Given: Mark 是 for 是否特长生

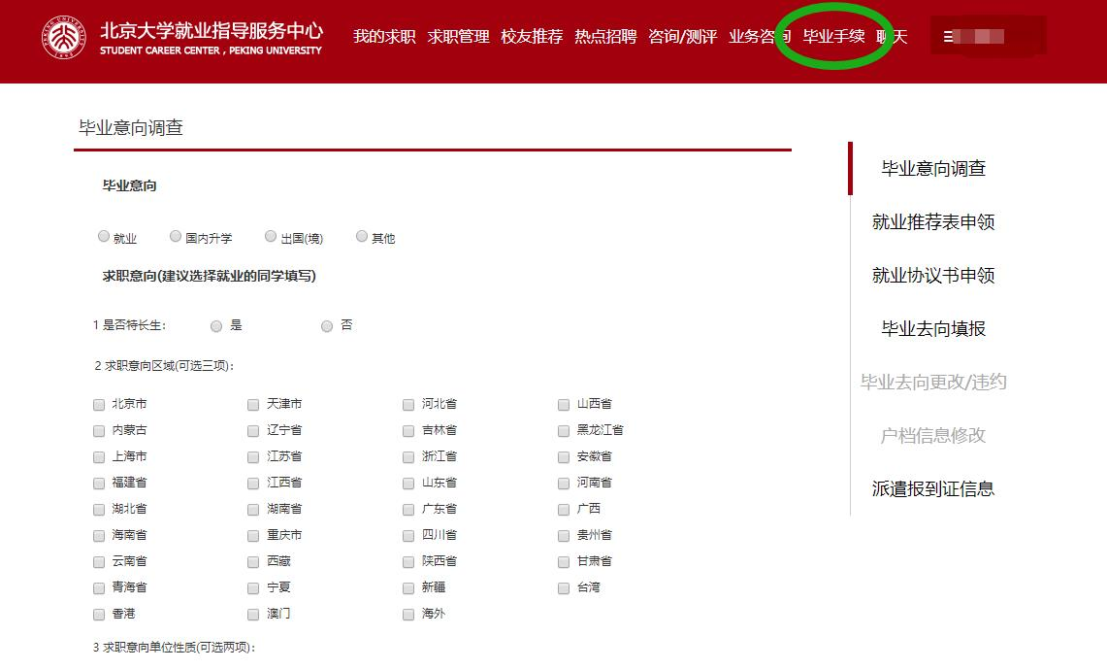Looking at the screenshot, I should click(x=216, y=326).
